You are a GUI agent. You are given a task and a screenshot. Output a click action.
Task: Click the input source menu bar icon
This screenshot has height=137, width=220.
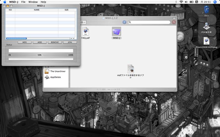[x=197, y=2]
